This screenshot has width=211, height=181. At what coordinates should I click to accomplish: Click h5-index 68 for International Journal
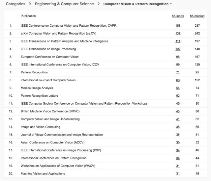tap(178, 80)
